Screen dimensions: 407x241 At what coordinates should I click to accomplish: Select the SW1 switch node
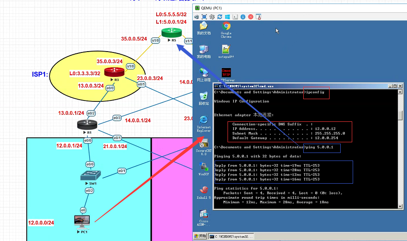(x=90, y=176)
